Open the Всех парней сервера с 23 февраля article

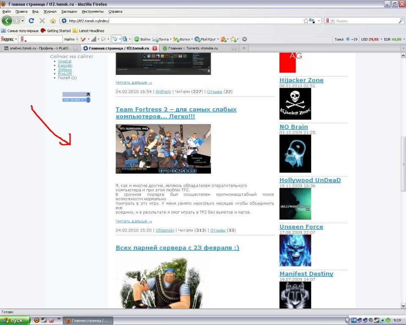pos(177,248)
